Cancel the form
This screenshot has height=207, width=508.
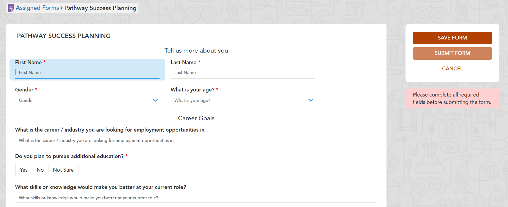(x=452, y=69)
